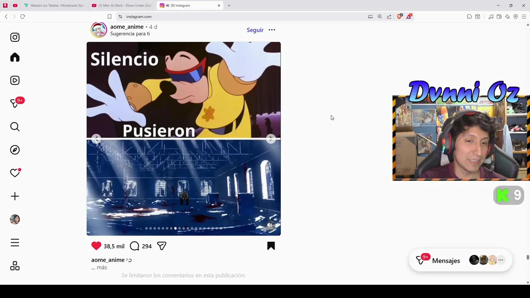530x298 pixels.
Task: Mute the video using the speaker icon
Action: [x=270, y=225]
